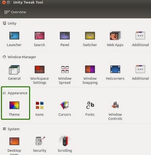151x155 pixels.
Task: Open the Workspace Settings icon
Action: click(x=40, y=70)
